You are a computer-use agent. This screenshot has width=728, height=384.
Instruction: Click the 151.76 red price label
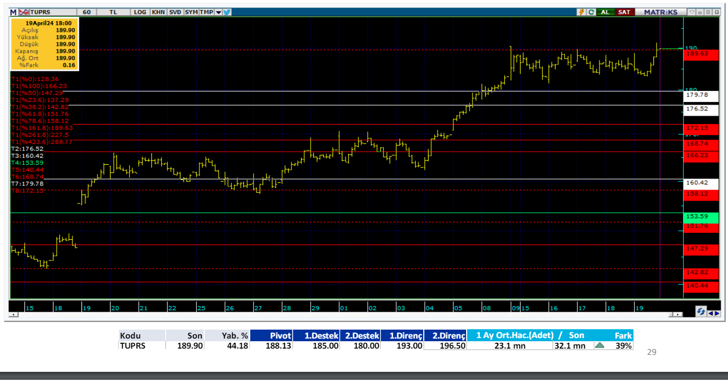(x=702, y=227)
